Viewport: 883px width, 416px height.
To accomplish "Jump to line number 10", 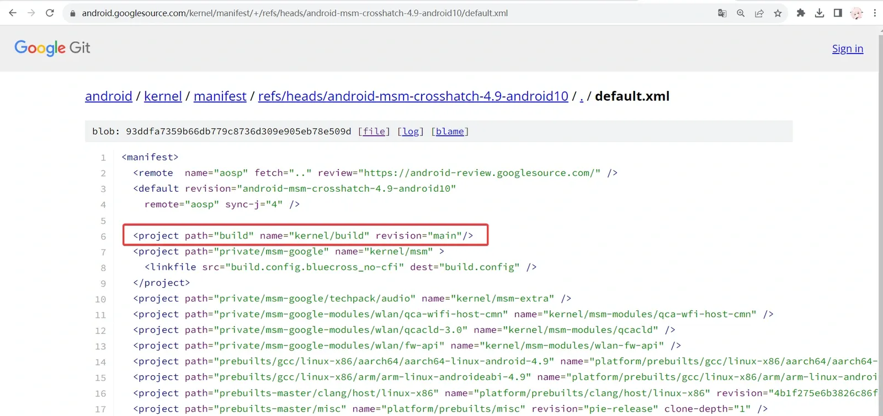I will pos(100,299).
